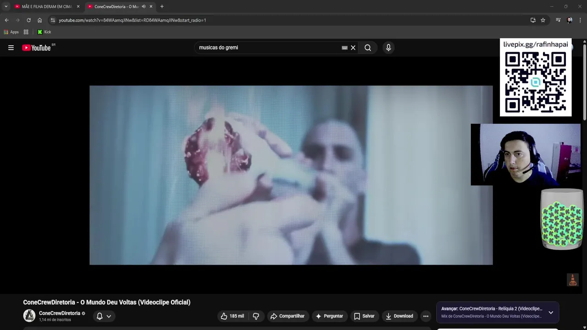Close the 'MÃE E FILHA' tab
The height and width of the screenshot is (330, 587).
78,6
